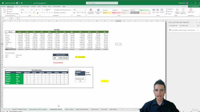Open the fill color dropdown arrow
The height and width of the screenshot is (112, 200).
[x=35, y=12]
